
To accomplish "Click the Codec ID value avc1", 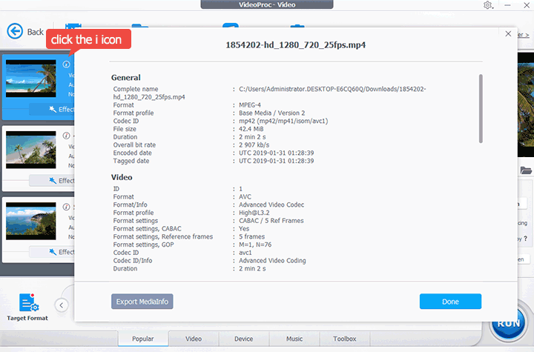I will pos(245,253).
